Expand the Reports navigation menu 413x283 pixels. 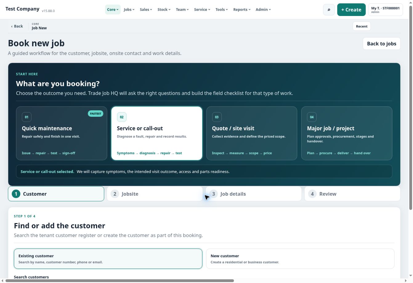(x=242, y=10)
